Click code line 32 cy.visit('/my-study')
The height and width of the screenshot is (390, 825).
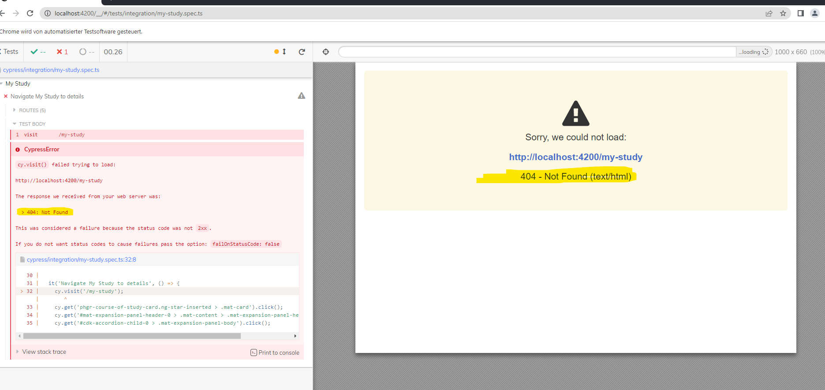pos(89,291)
